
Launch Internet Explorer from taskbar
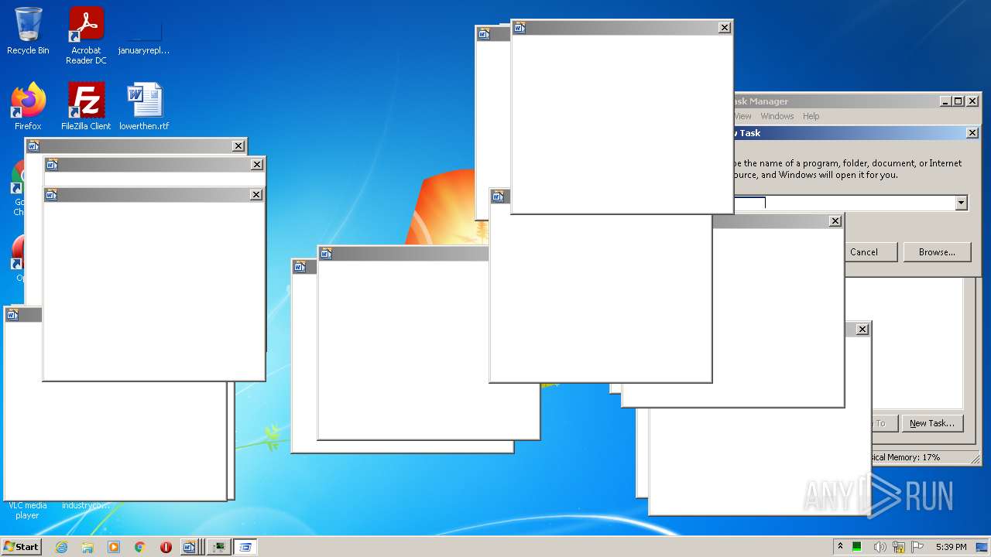(x=62, y=547)
